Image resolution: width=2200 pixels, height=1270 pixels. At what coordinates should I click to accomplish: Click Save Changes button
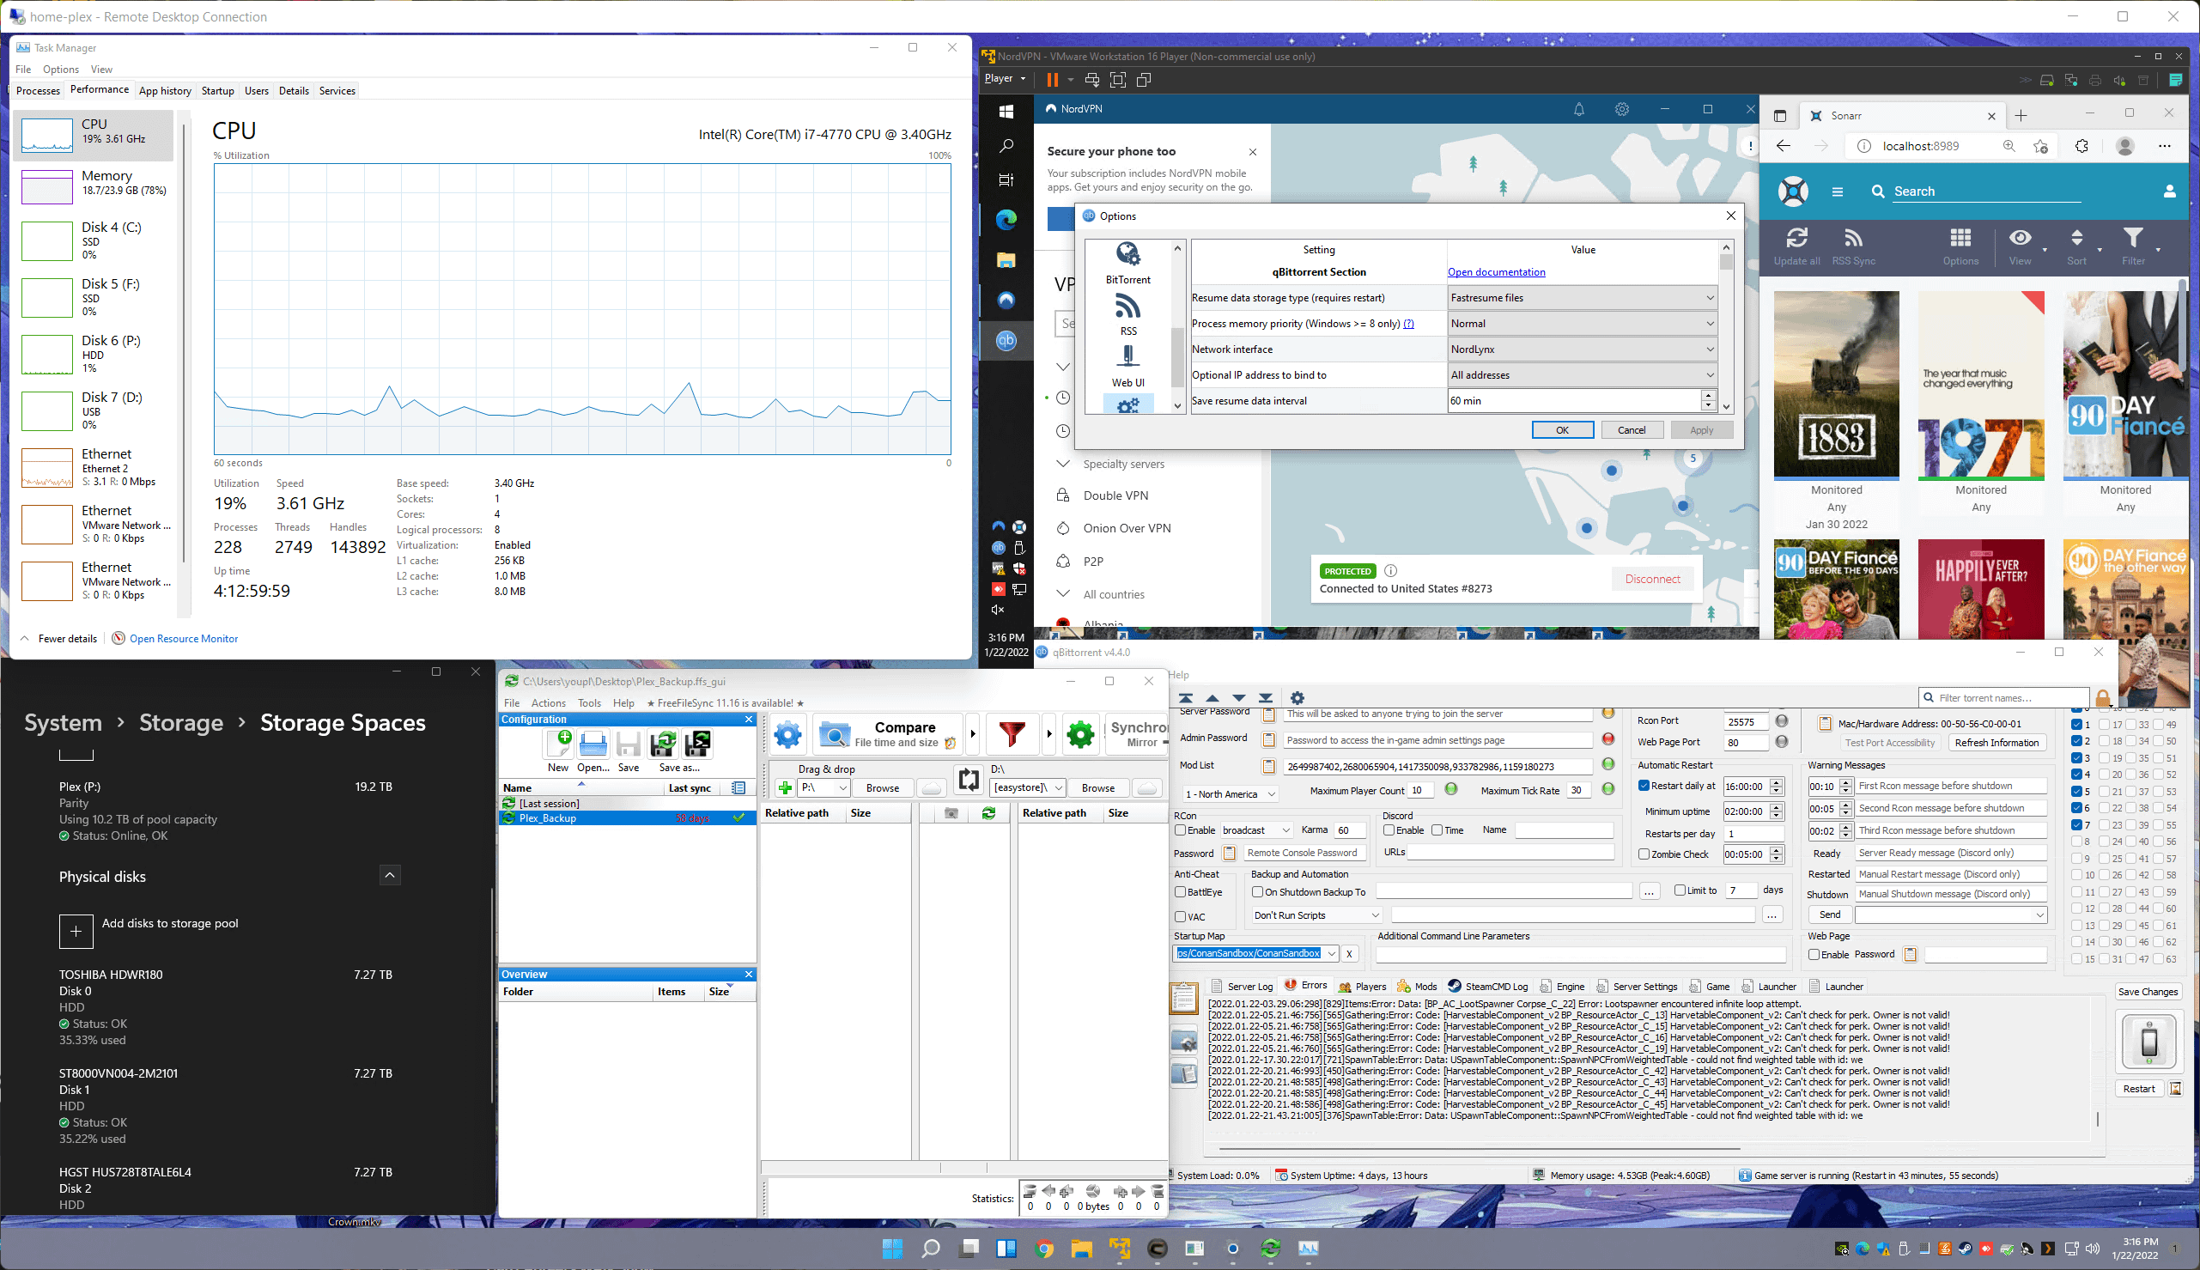(x=2148, y=992)
